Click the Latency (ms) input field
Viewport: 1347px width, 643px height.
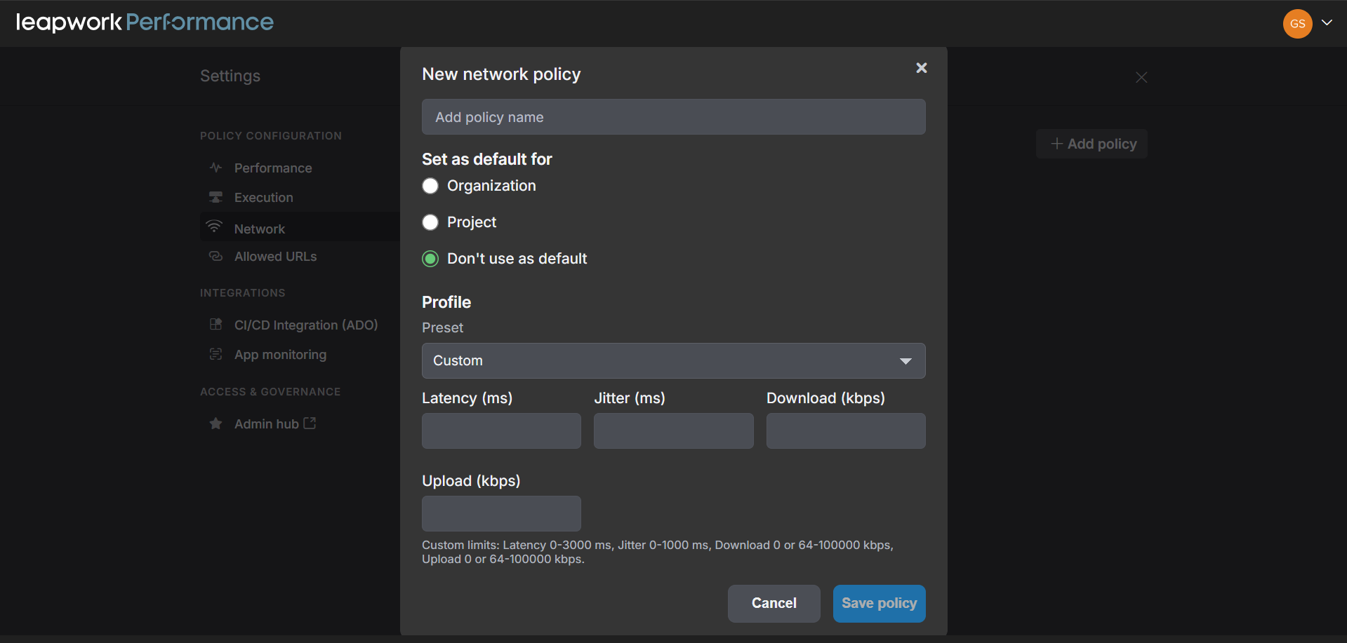coord(501,431)
